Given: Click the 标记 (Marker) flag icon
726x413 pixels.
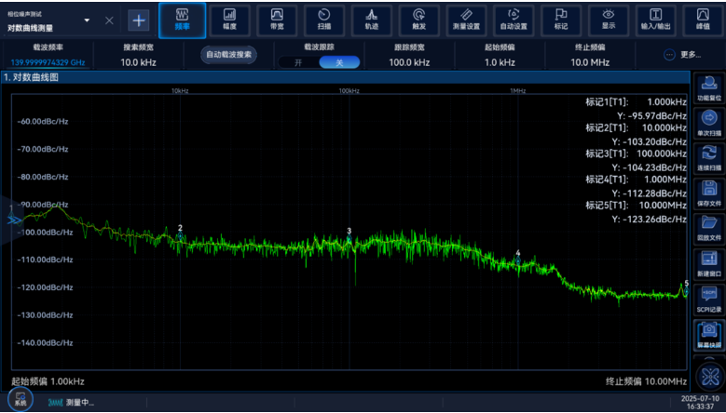Looking at the screenshot, I should [x=561, y=20].
